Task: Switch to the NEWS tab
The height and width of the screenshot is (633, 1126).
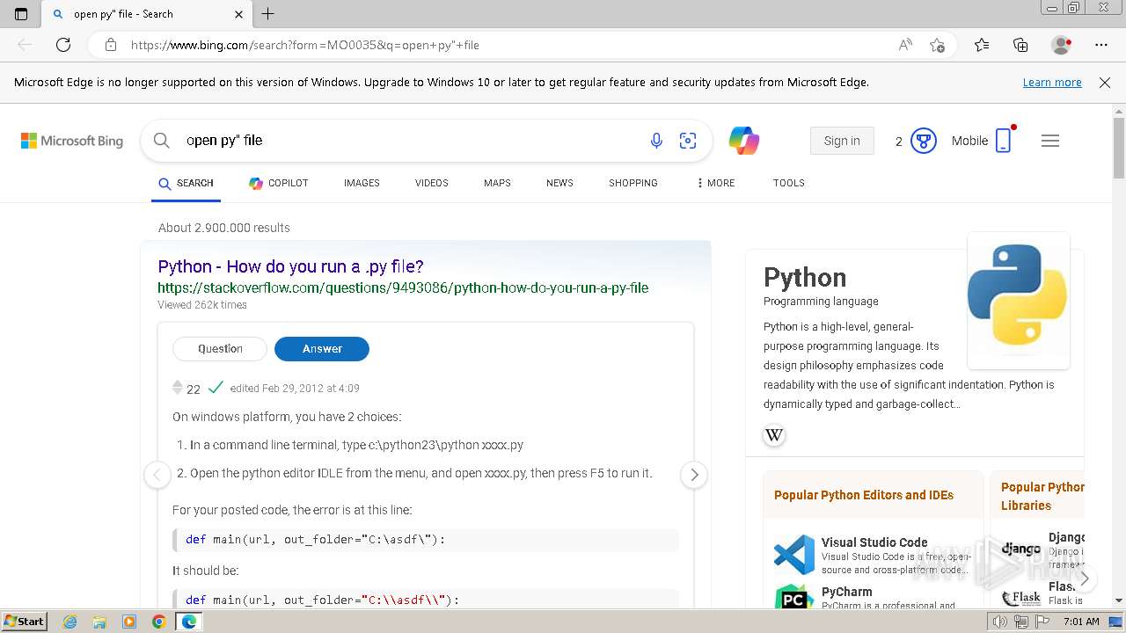Action: tap(559, 183)
